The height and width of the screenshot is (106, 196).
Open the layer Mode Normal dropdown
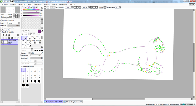pos(19,23)
